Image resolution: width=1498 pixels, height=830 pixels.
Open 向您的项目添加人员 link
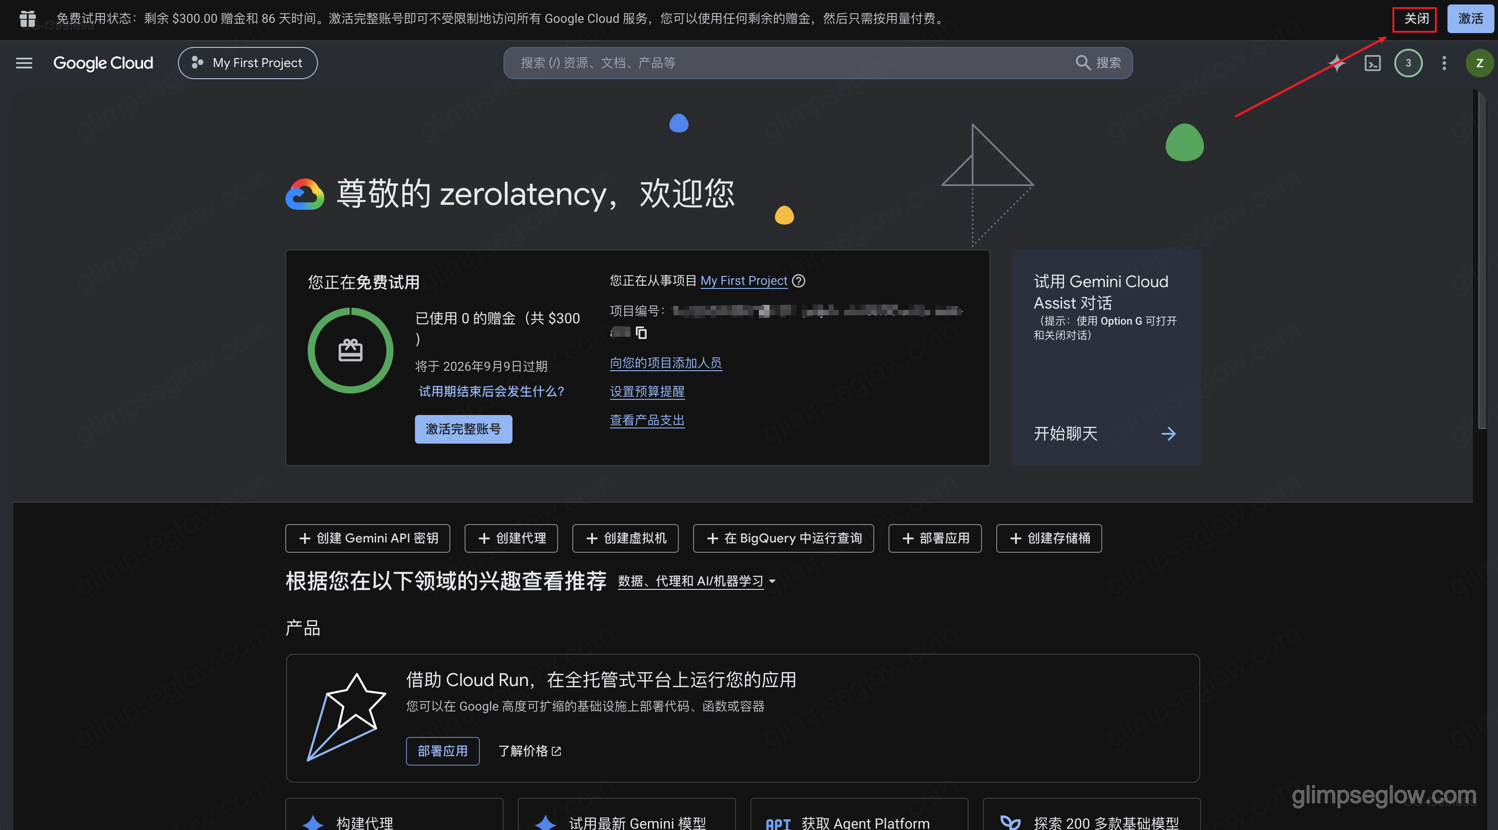[666, 363]
